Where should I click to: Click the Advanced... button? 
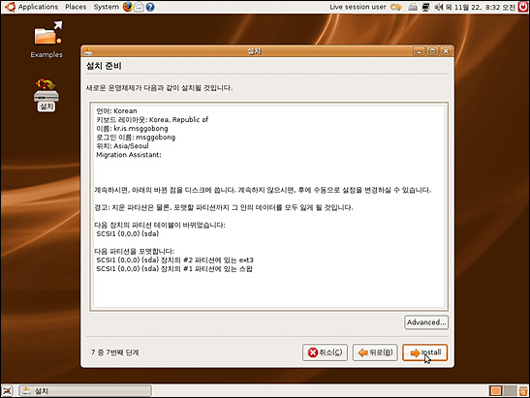pyautogui.click(x=426, y=322)
